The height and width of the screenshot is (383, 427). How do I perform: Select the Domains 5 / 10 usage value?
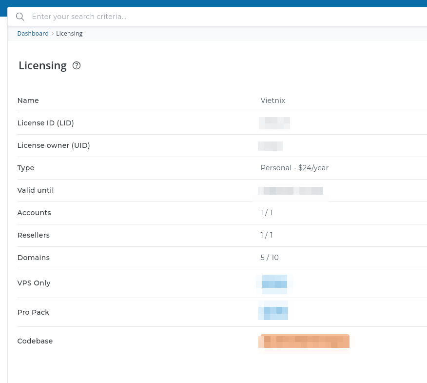coord(270,258)
